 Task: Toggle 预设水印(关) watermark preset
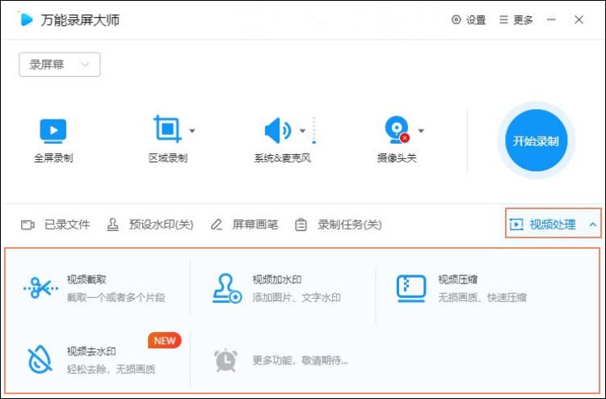[x=150, y=225]
